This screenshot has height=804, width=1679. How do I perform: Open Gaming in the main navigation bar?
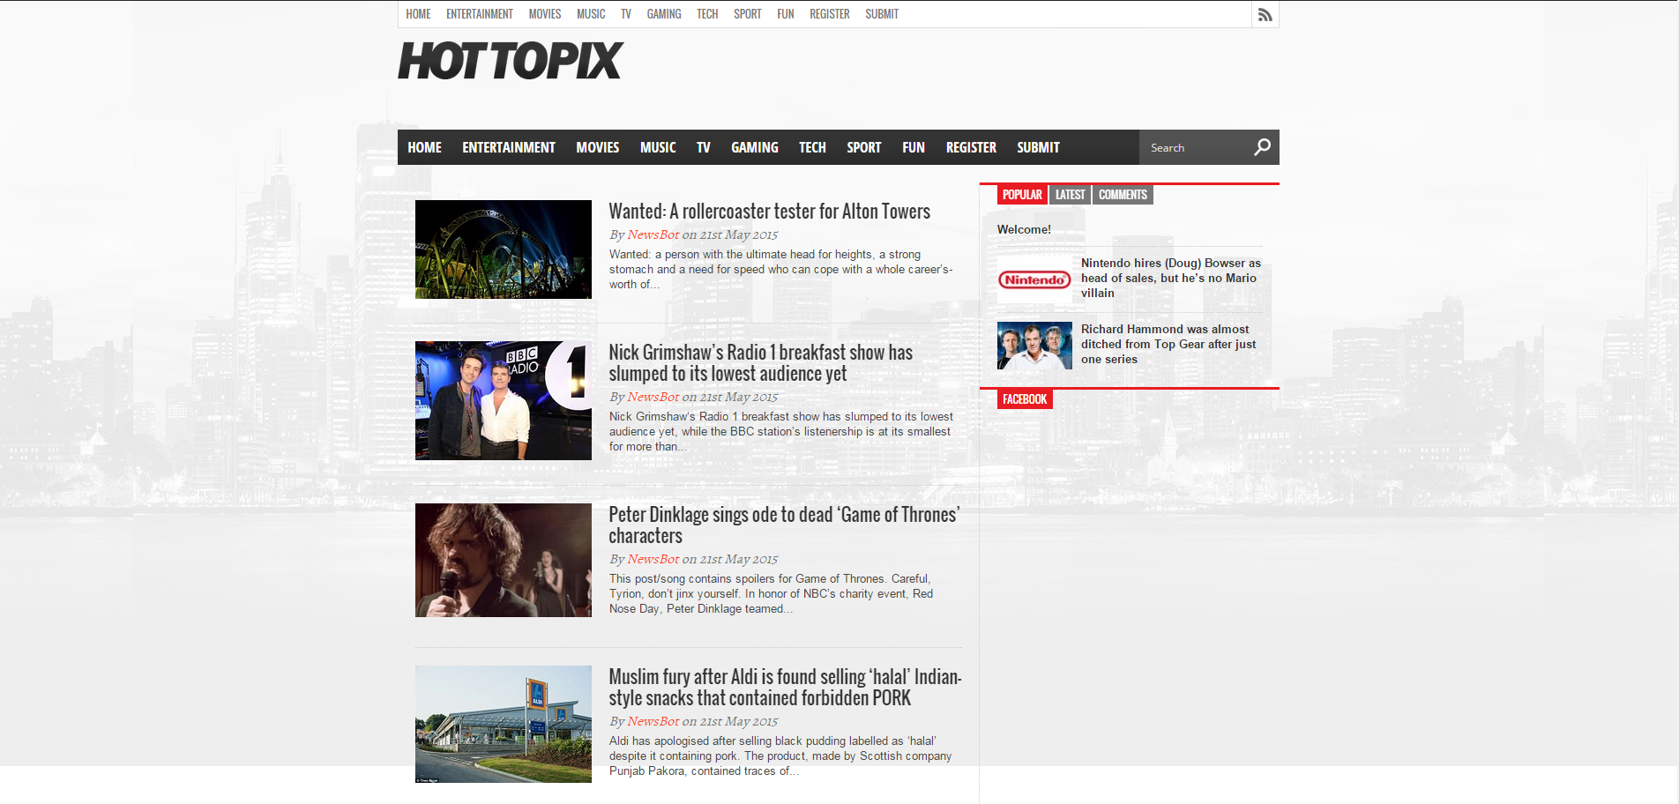[755, 147]
